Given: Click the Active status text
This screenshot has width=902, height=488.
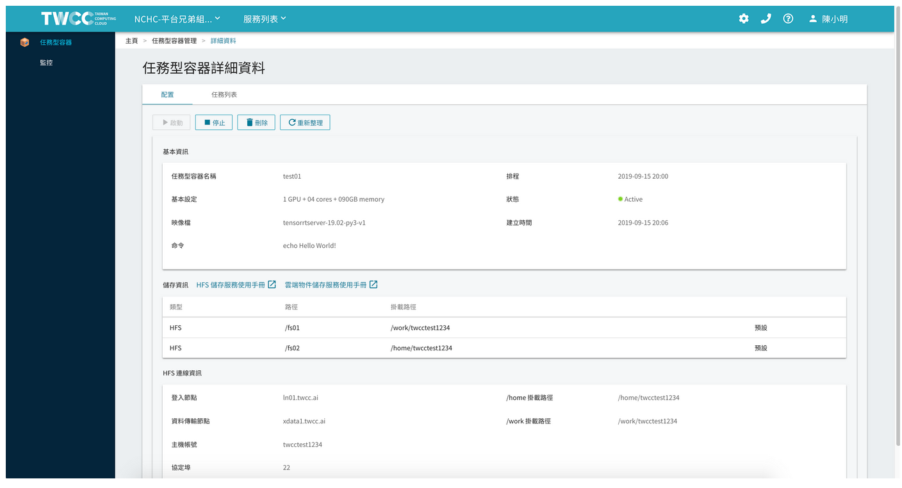Looking at the screenshot, I should (634, 199).
